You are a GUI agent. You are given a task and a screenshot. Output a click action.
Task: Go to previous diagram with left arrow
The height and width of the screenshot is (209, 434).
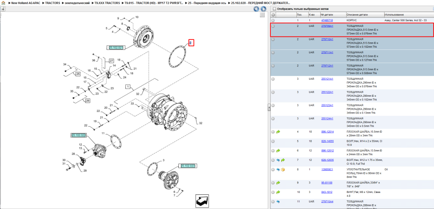(256, 9)
